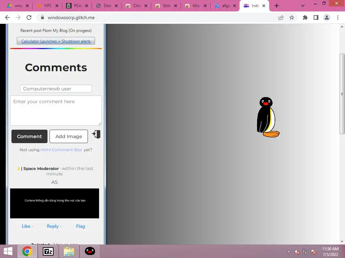Open Calculator Launches + Shutdown alerts post
Screen dimensions: 345x258
pyautogui.click(x=56, y=41)
